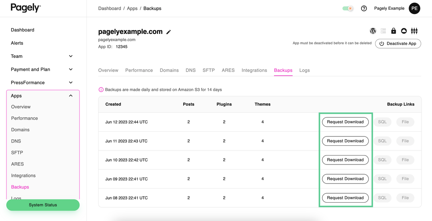This screenshot has width=432, height=221.
Task: Select the Backups tab
Action: point(283,70)
